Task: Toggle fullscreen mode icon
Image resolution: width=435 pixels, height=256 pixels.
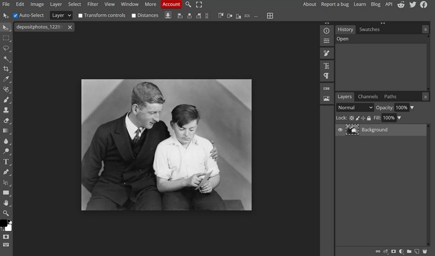Action: (199, 5)
